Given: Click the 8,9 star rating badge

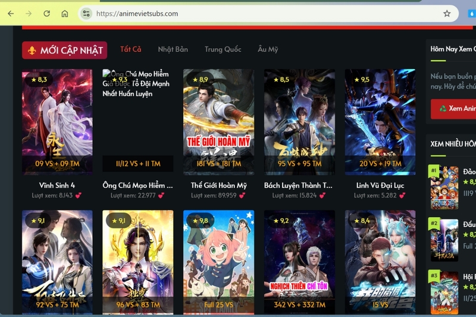Looking at the screenshot, I should (x=200, y=80).
